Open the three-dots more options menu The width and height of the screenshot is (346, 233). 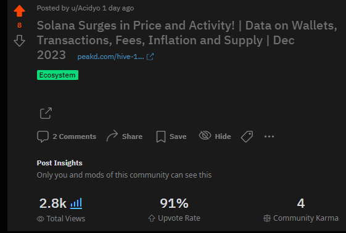point(269,136)
